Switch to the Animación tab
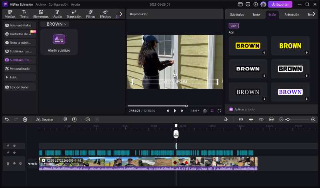The width and height of the screenshot is (320, 188). pos(292,14)
